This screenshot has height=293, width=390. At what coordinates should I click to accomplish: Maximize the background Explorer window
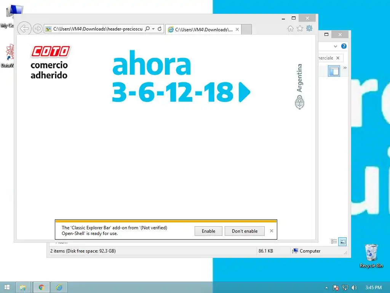[x=326, y=34]
